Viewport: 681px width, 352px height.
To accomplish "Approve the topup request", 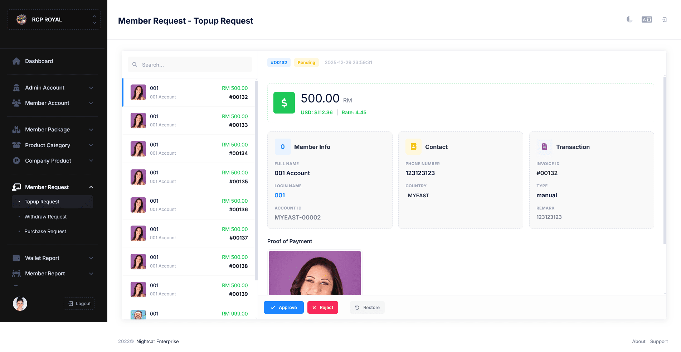I will (284, 308).
